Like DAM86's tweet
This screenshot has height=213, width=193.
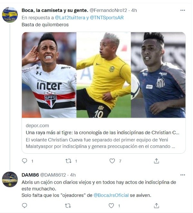coord(111,206)
